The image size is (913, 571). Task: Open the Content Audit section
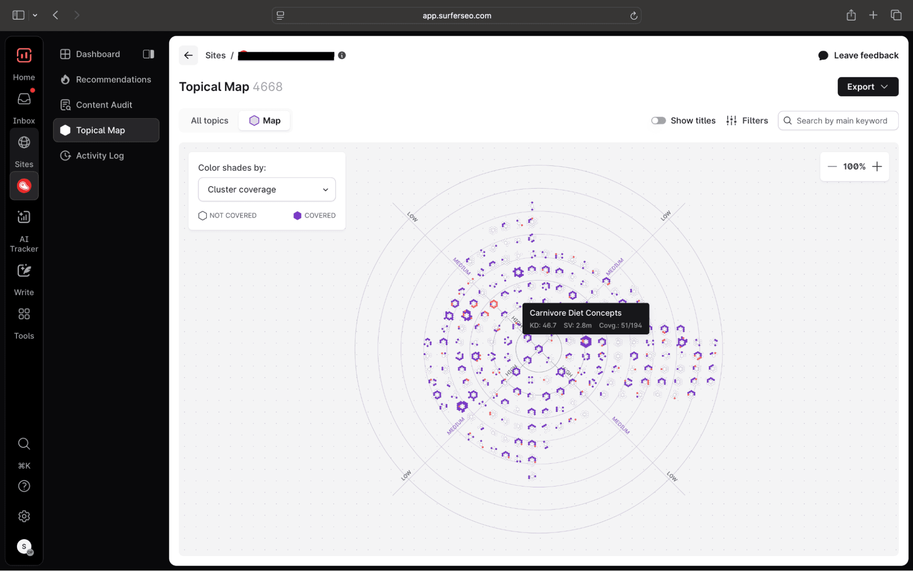tap(104, 105)
